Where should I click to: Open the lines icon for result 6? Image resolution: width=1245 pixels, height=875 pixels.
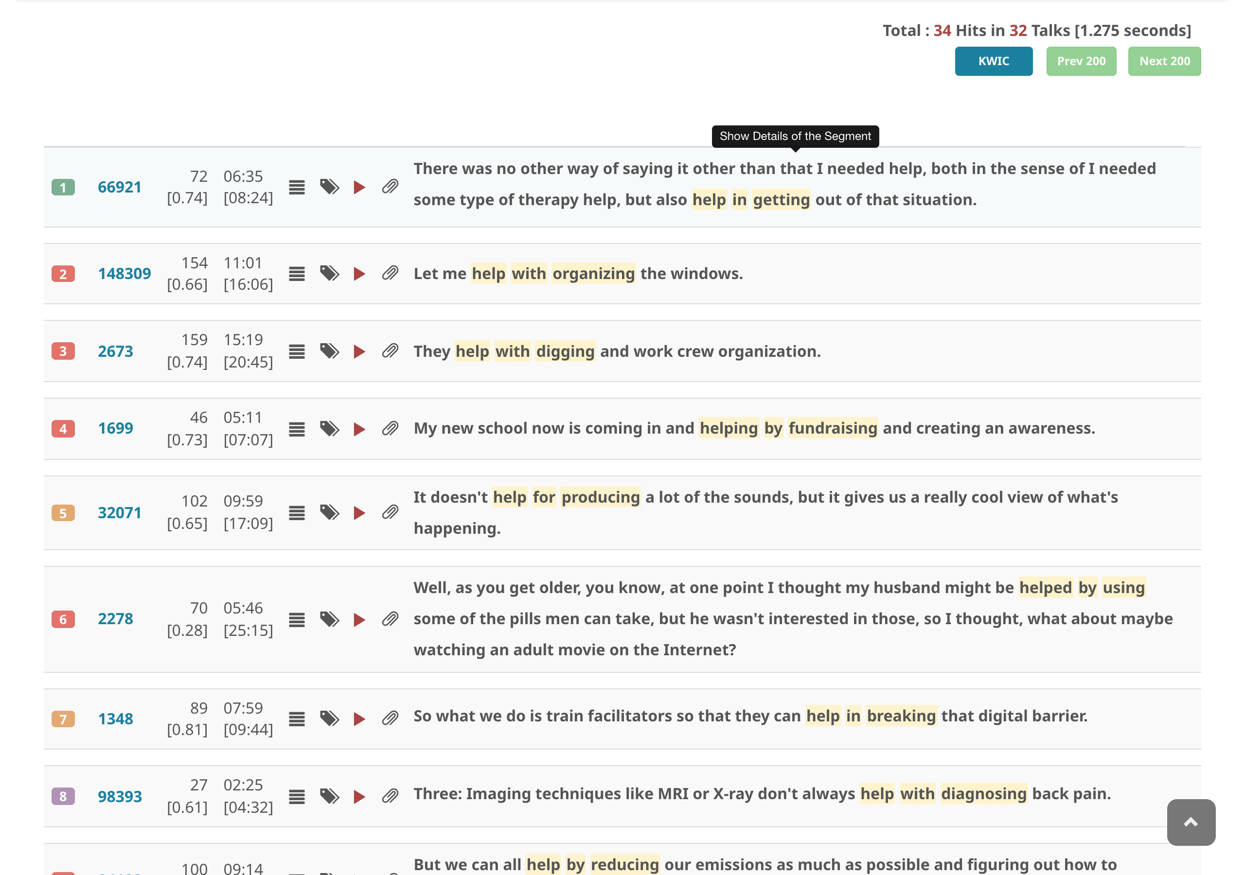[x=297, y=619]
